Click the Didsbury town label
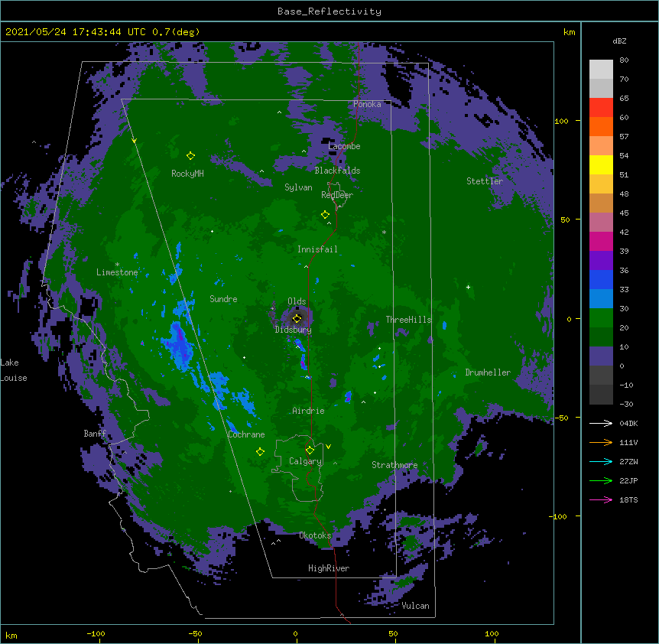The width and height of the screenshot is (659, 644). click(x=294, y=330)
